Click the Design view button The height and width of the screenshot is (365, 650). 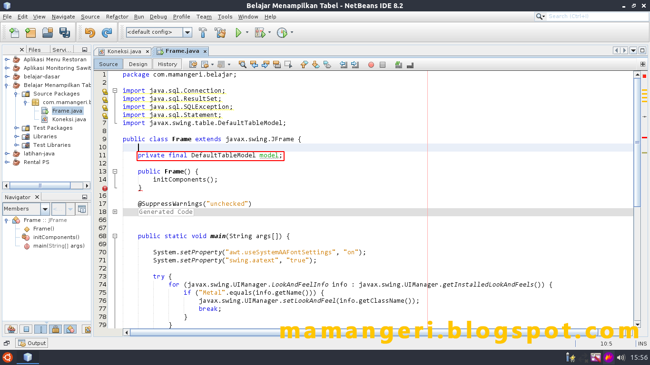pyautogui.click(x=138, y=63)
